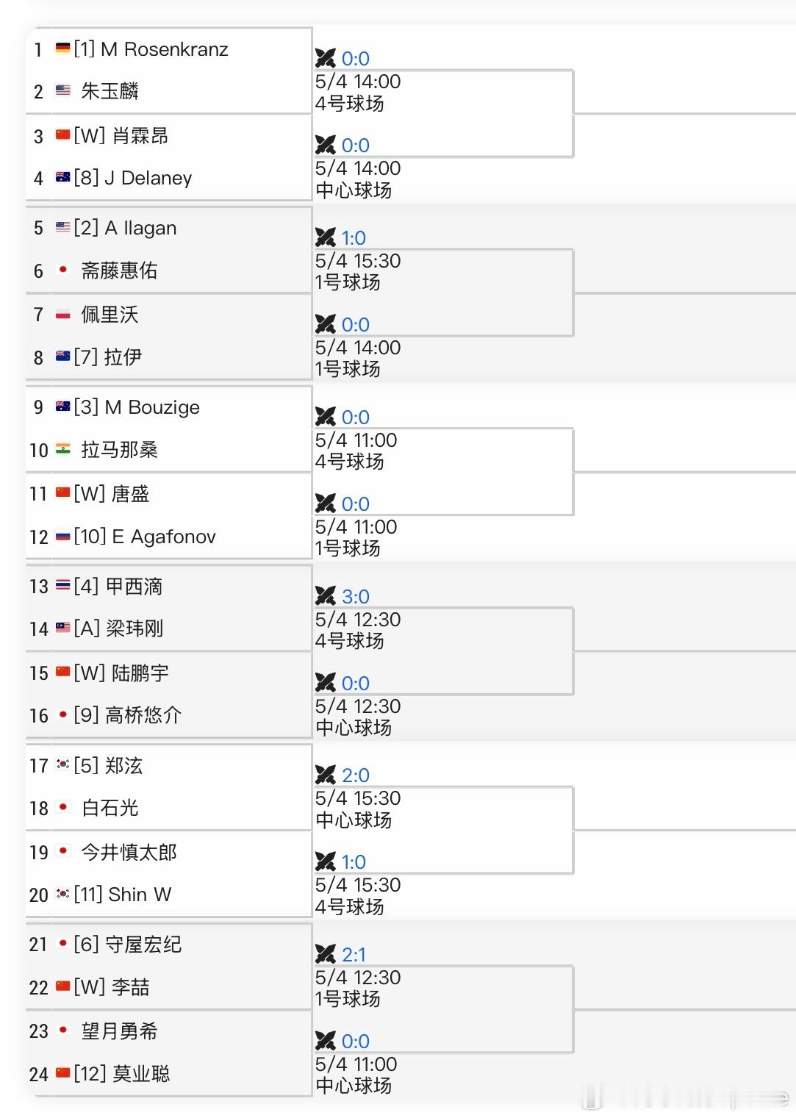The image size is (796, 1118).
Task: Select player [3] M Bouzige
Action: (137, 407)
